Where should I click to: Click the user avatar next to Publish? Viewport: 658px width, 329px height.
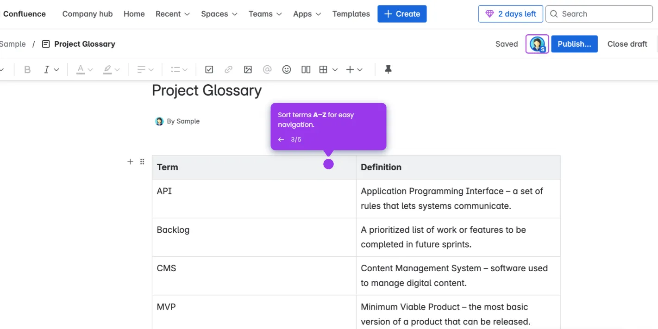click(537, 44)
